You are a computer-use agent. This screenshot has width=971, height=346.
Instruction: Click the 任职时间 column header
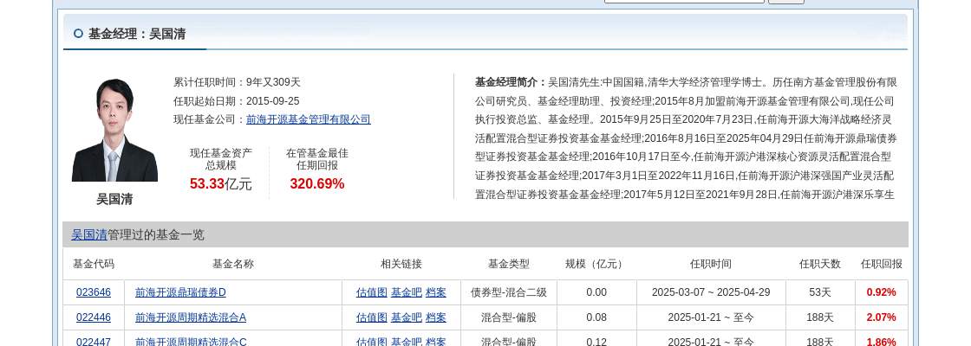711,264
